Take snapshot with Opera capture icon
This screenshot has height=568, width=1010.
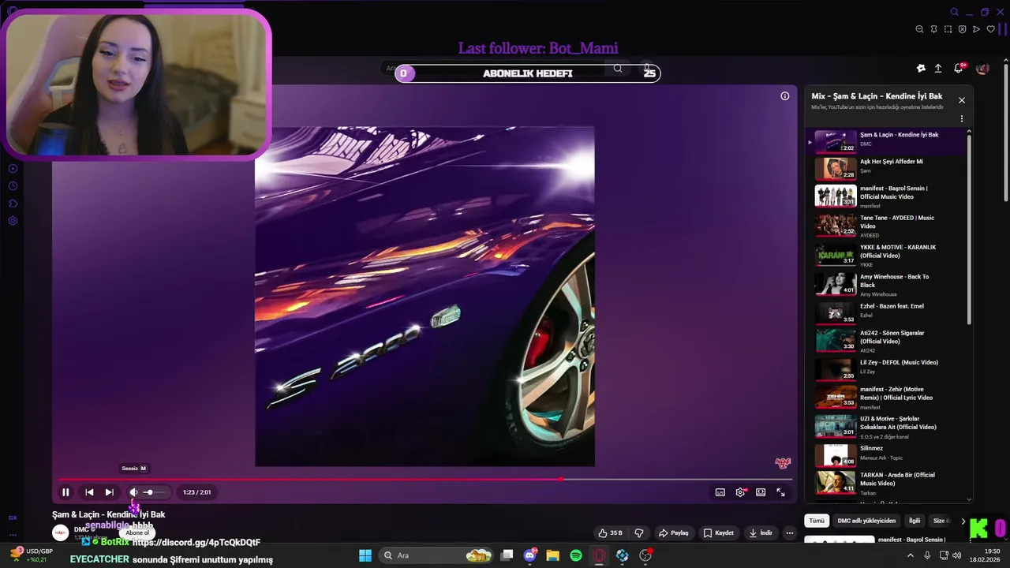coord(948,29)
